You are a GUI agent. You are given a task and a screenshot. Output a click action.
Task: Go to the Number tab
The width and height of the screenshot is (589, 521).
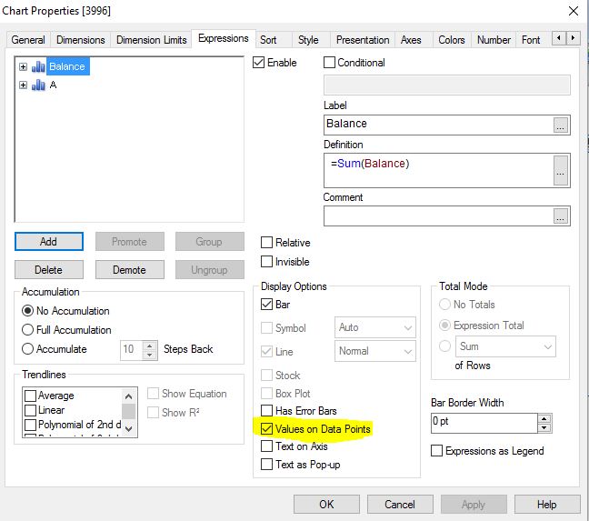[494, 40]
